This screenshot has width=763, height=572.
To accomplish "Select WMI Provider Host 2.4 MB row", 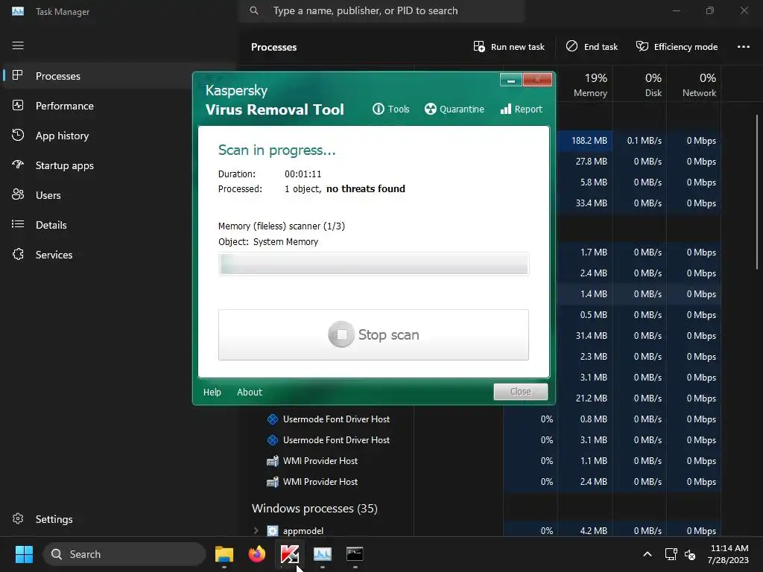I will (487, 482).
